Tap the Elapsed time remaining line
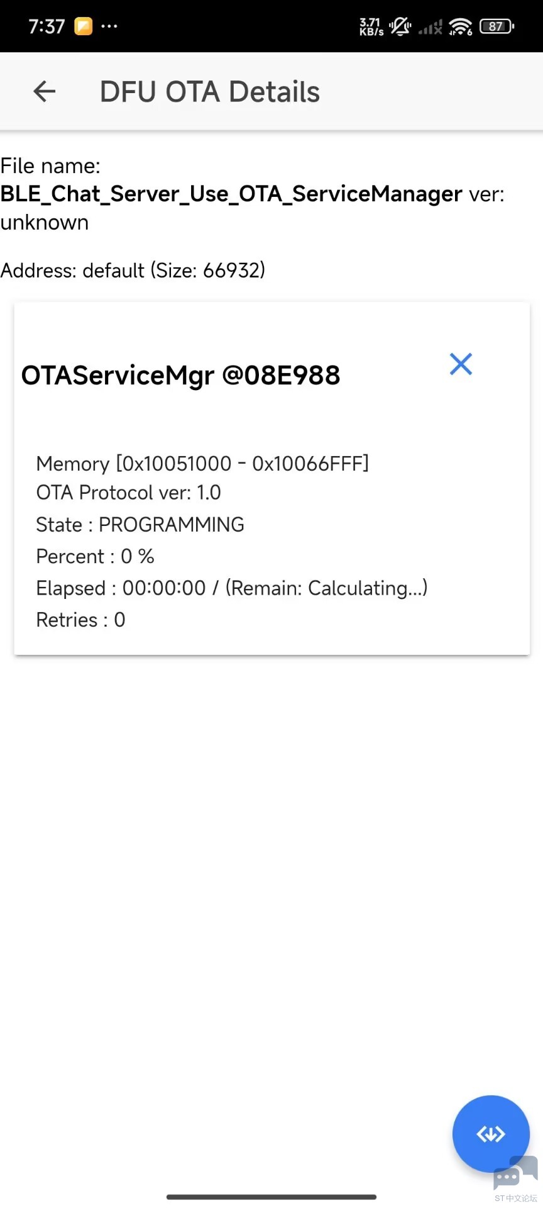Screen dimensions: 543x1208 click(x=232, y=588)
